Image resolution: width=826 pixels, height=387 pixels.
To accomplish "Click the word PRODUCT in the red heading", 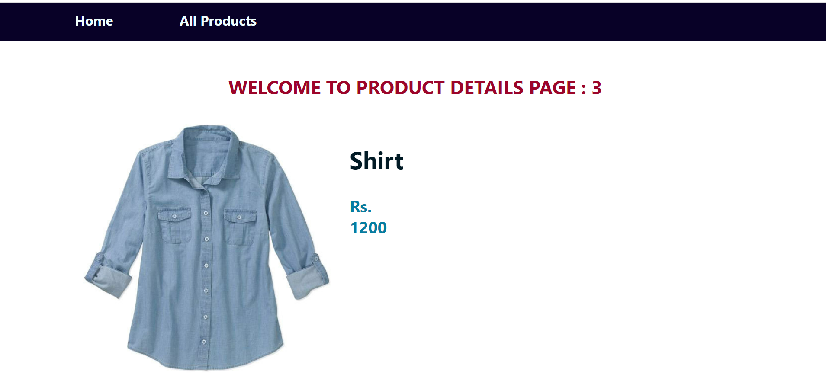I will [400, 88].
